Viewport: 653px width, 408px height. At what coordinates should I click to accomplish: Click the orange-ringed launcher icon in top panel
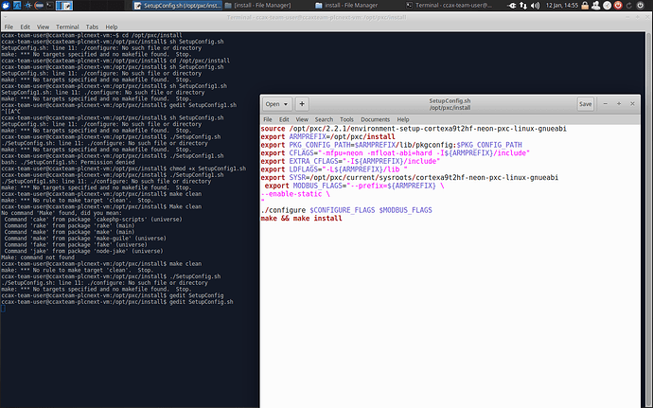(x=39, y=6)
